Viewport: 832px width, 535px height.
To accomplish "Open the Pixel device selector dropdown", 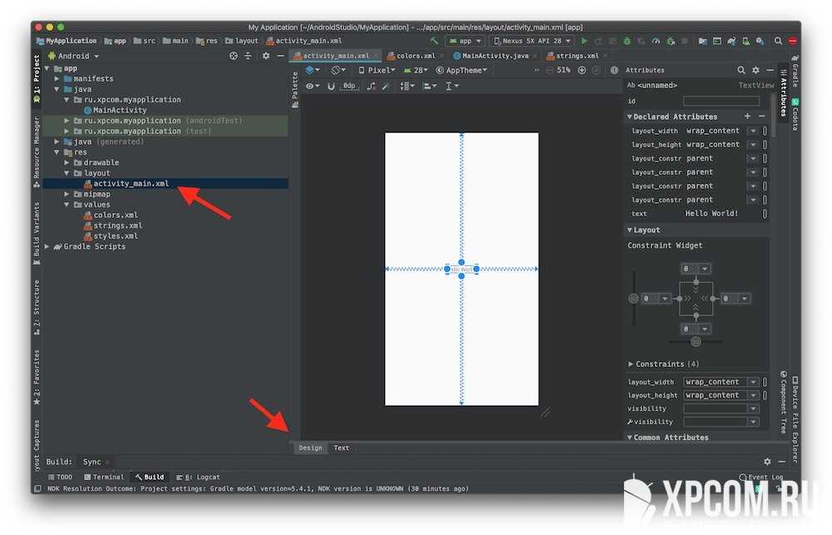I will pos(377,71).
